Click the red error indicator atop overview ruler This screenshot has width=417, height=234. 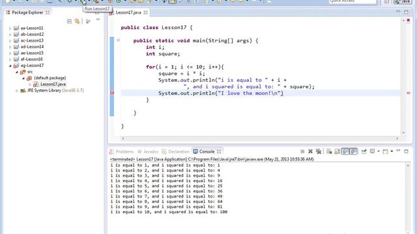pos(409,20)
